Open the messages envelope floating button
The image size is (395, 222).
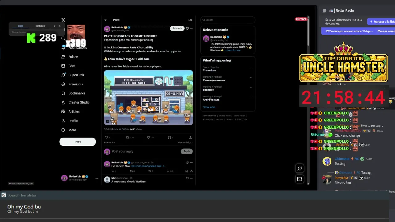[300, 179]
